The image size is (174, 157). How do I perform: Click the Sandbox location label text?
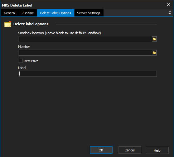pos(60,33)
